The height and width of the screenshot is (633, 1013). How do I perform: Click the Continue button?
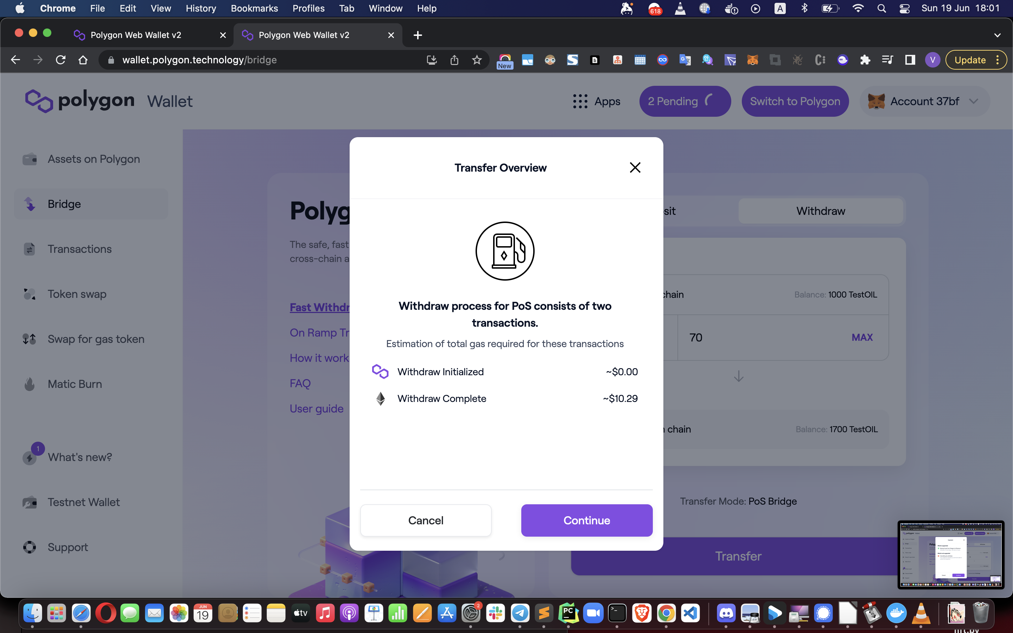coord(586,520)
